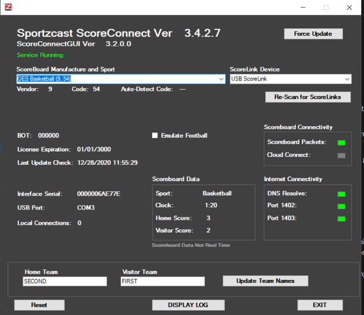
Task: Click the Home Score value 3
Action: coord(208,218)
